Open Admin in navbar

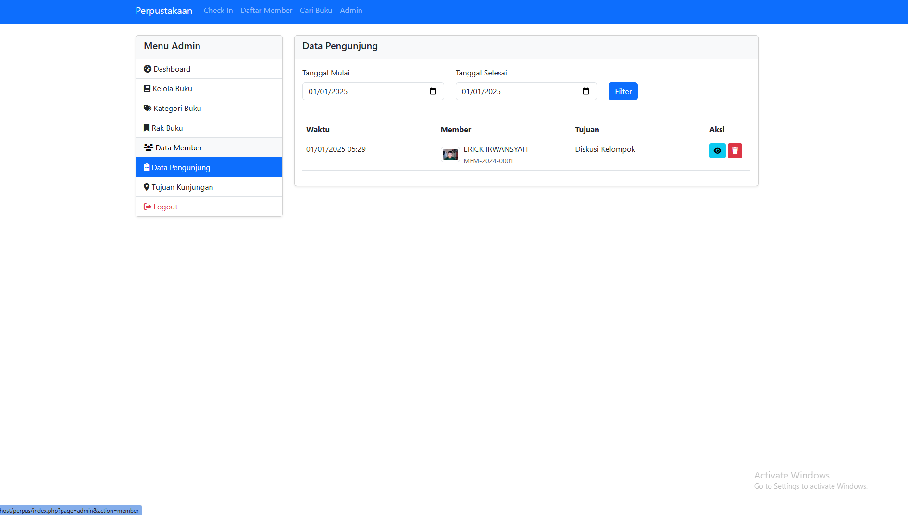[351, 11]
